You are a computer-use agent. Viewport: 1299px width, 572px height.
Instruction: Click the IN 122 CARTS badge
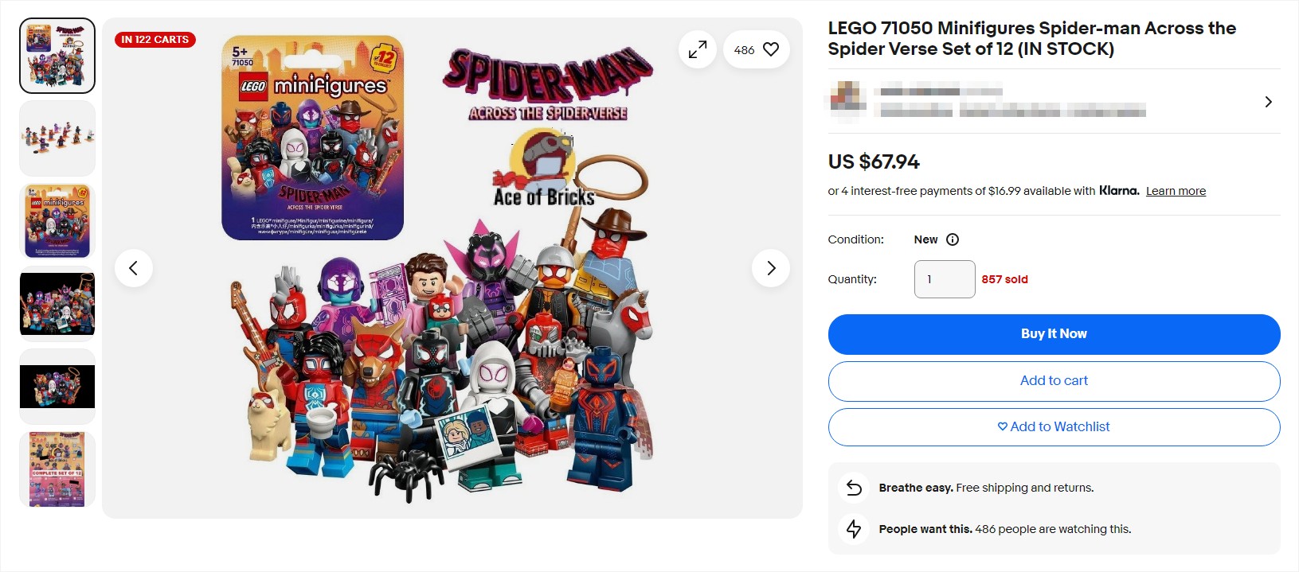pos(155,39)
